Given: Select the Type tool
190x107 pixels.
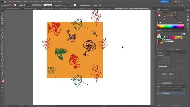Looking at the screenshot, I should coord(2,25).
